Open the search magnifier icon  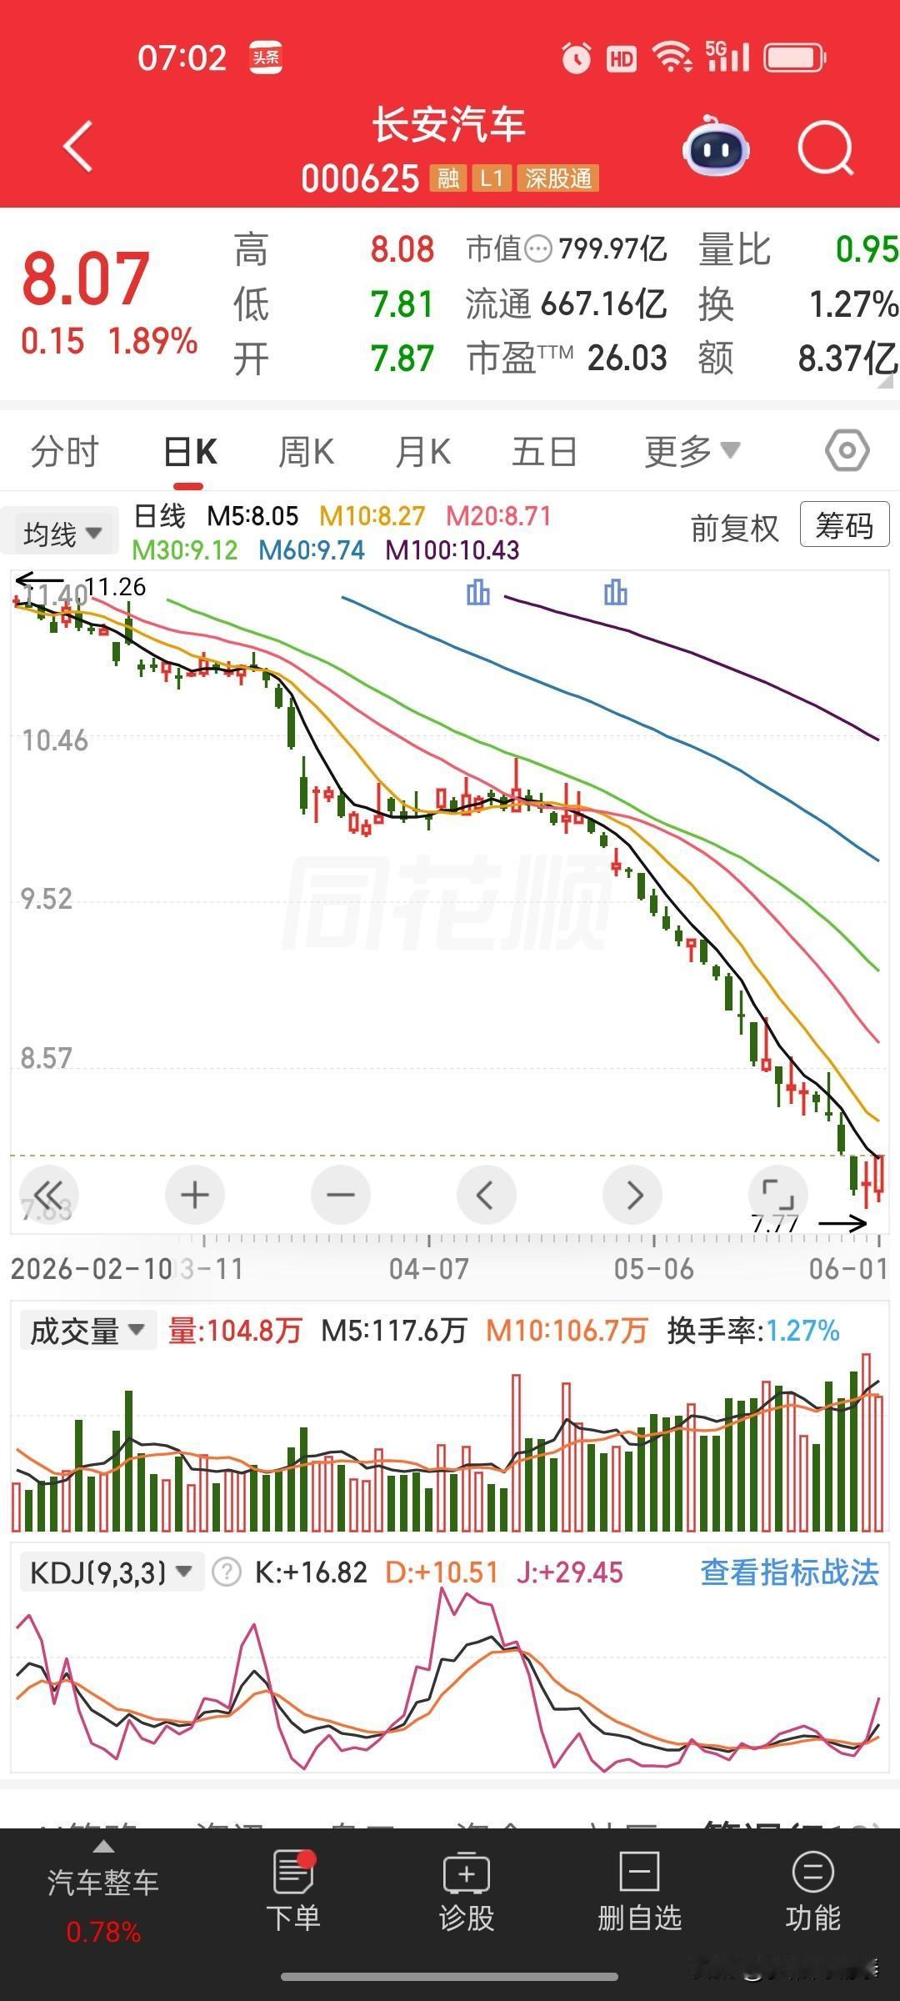[x=826, y=149]
